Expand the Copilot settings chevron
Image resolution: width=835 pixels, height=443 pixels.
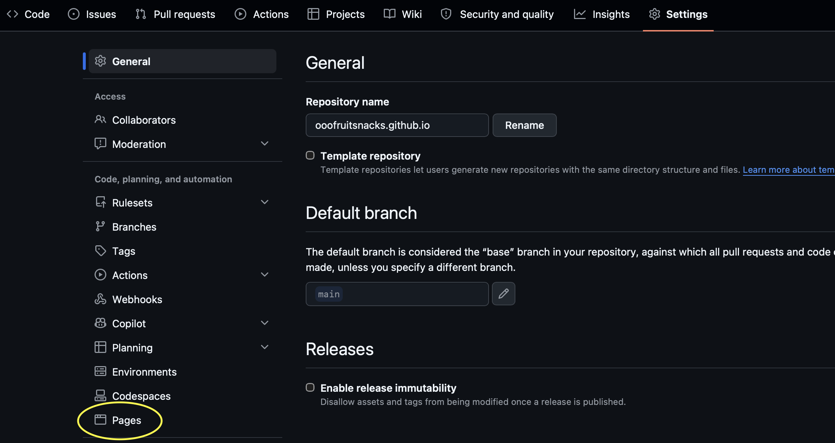pos(265,323)
